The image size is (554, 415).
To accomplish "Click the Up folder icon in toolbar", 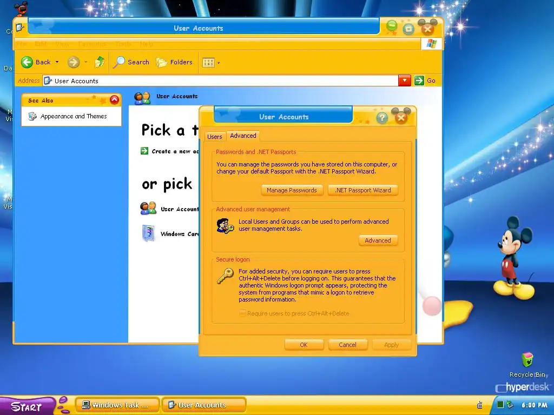I will tap(100, 62).
